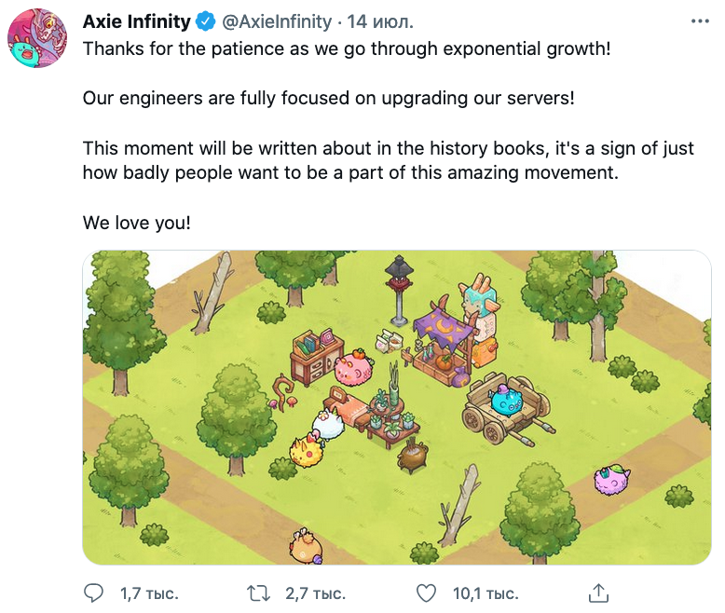Screen dimensions: 725x613
Task: Open the @AxieInfinity handle link
Action: point(277,21)
